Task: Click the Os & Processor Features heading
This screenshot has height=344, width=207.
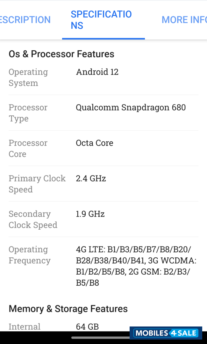Action: (x=61, y=54)
